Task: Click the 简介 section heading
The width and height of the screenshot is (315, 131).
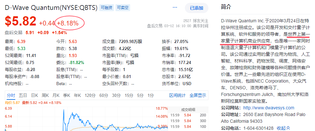Action: tap(226, 7)
